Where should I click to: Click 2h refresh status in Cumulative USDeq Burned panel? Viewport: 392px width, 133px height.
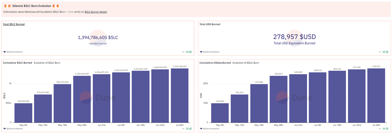385,129
